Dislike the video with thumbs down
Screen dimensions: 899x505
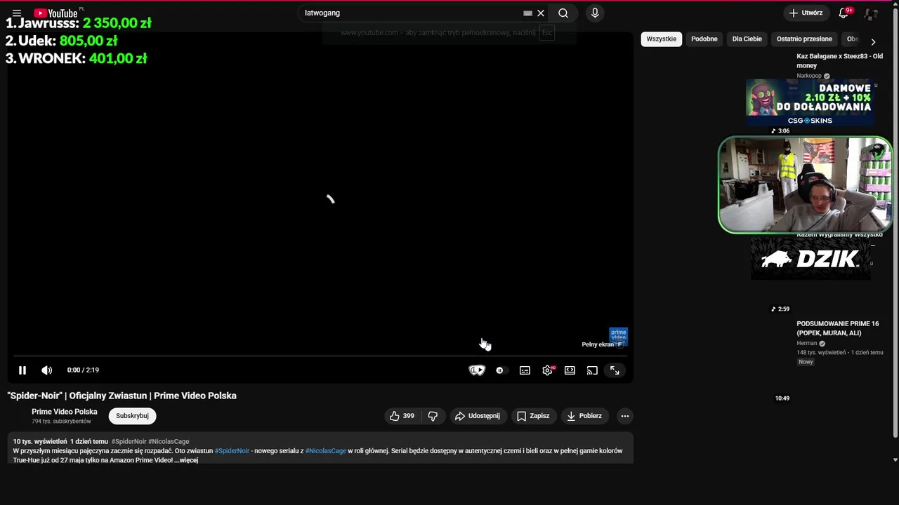pyautogui.click(x=433, y=416)
